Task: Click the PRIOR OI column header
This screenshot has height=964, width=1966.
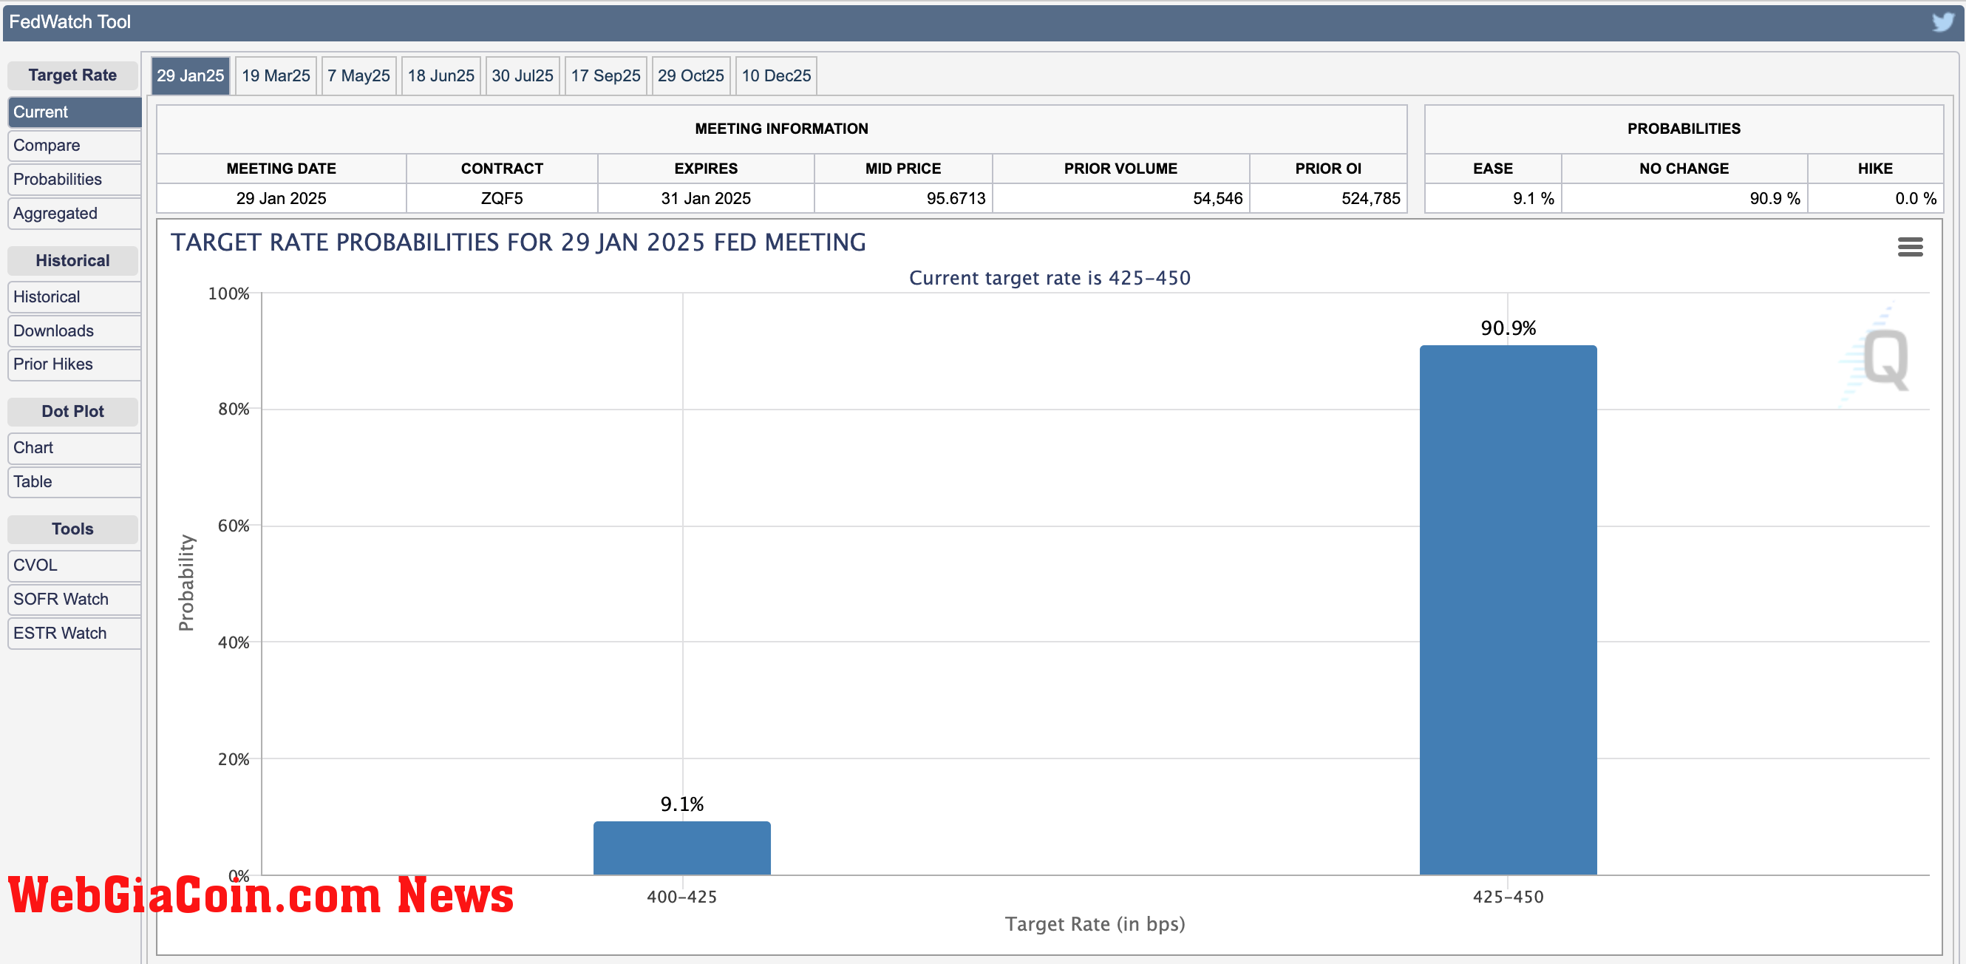Action: [1328, 169]
